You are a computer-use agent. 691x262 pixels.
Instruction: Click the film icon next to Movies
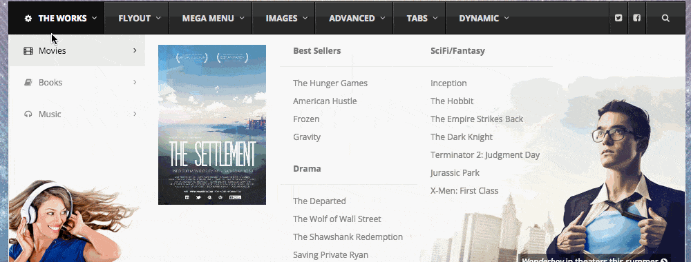[28, 51]
